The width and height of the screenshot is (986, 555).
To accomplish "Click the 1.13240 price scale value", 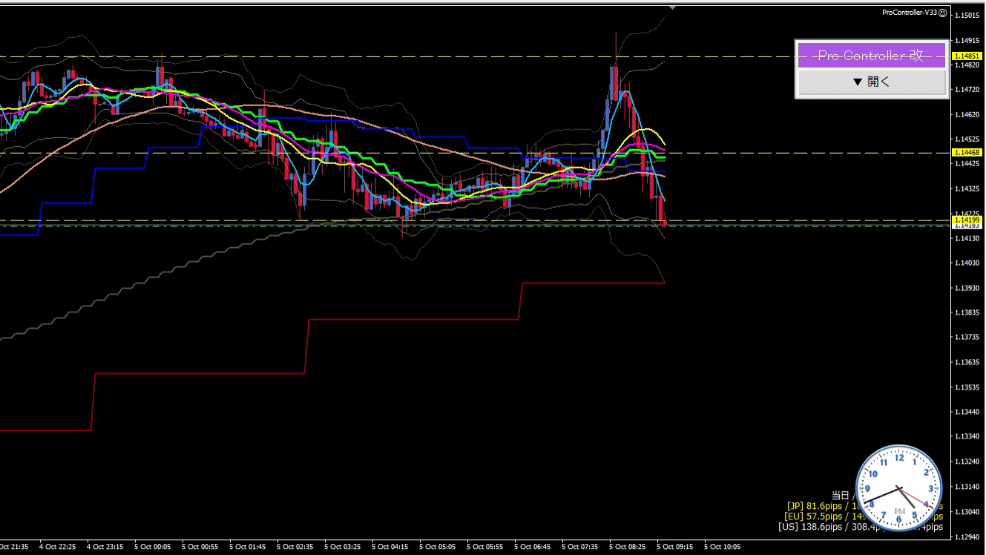I will [967, 462].
